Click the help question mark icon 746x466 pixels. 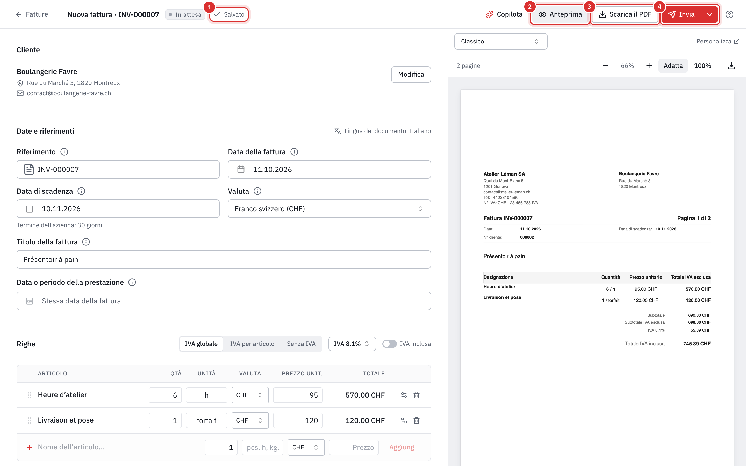pos(729,14)
